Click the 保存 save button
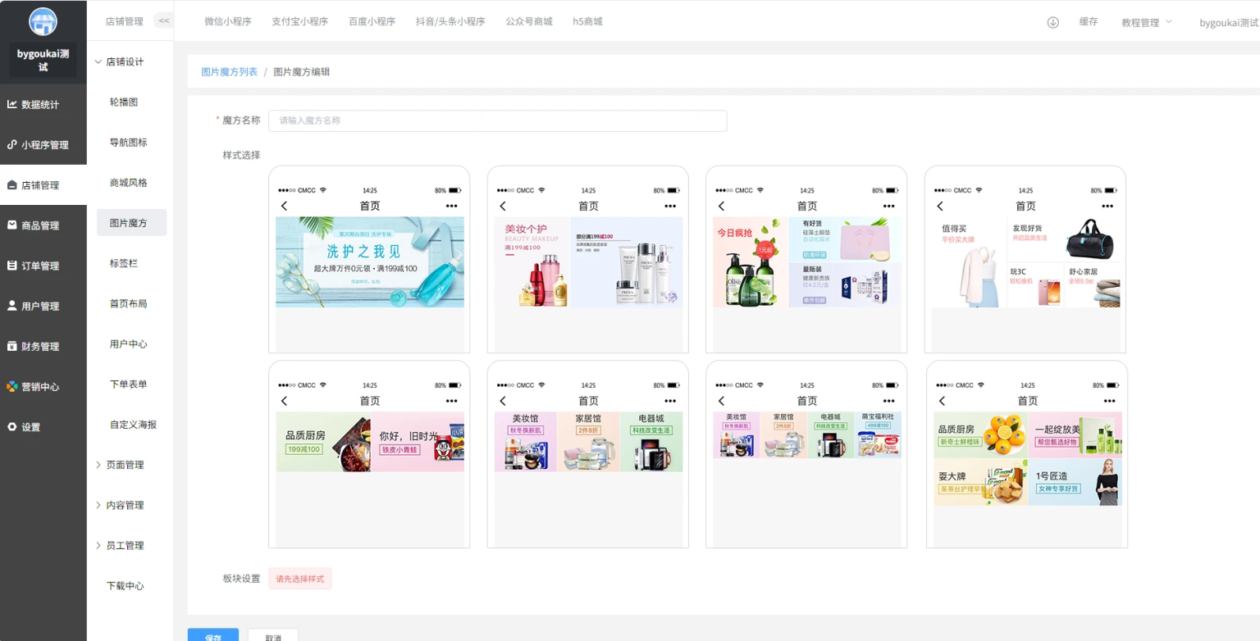This screenshot has height=641, width=1260. pos(212,637)
